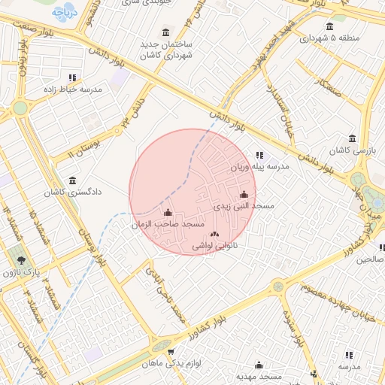The image size is (385, 385).
Task: Click the مسجد صاحب الزمان mosque icon
Action: 168,213
